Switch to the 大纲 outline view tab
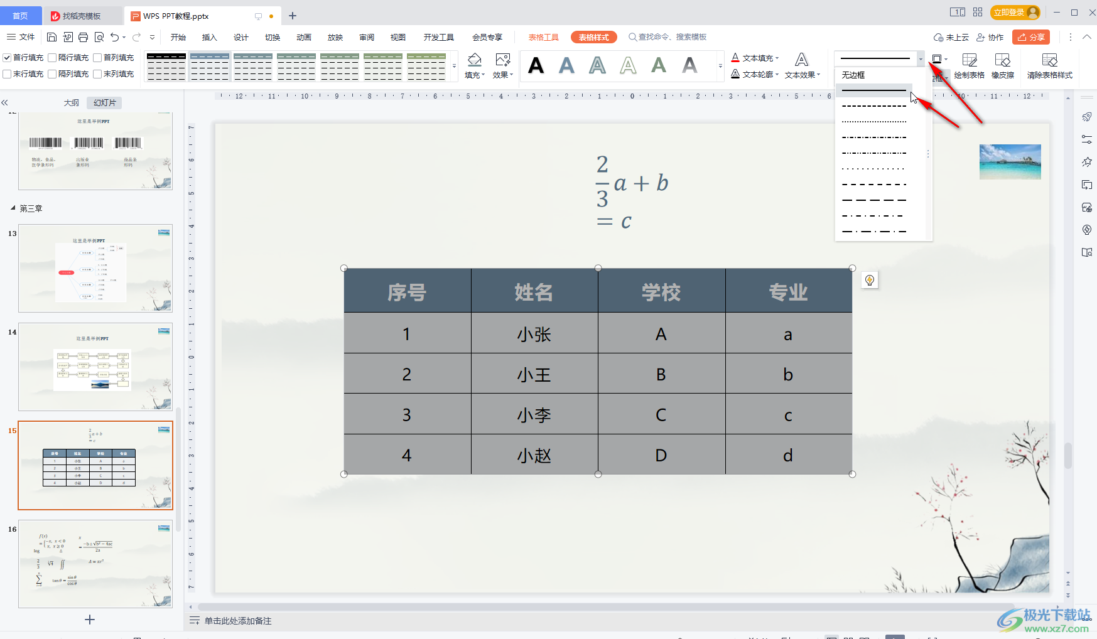This screenshot has height=639, width=1097. click(x=72, y=102)
